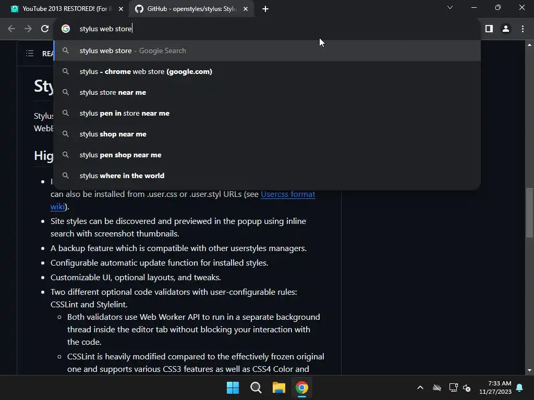
Task: Open the Chrome profile icon
Action: pyautogui.click(x=506, y=29)
